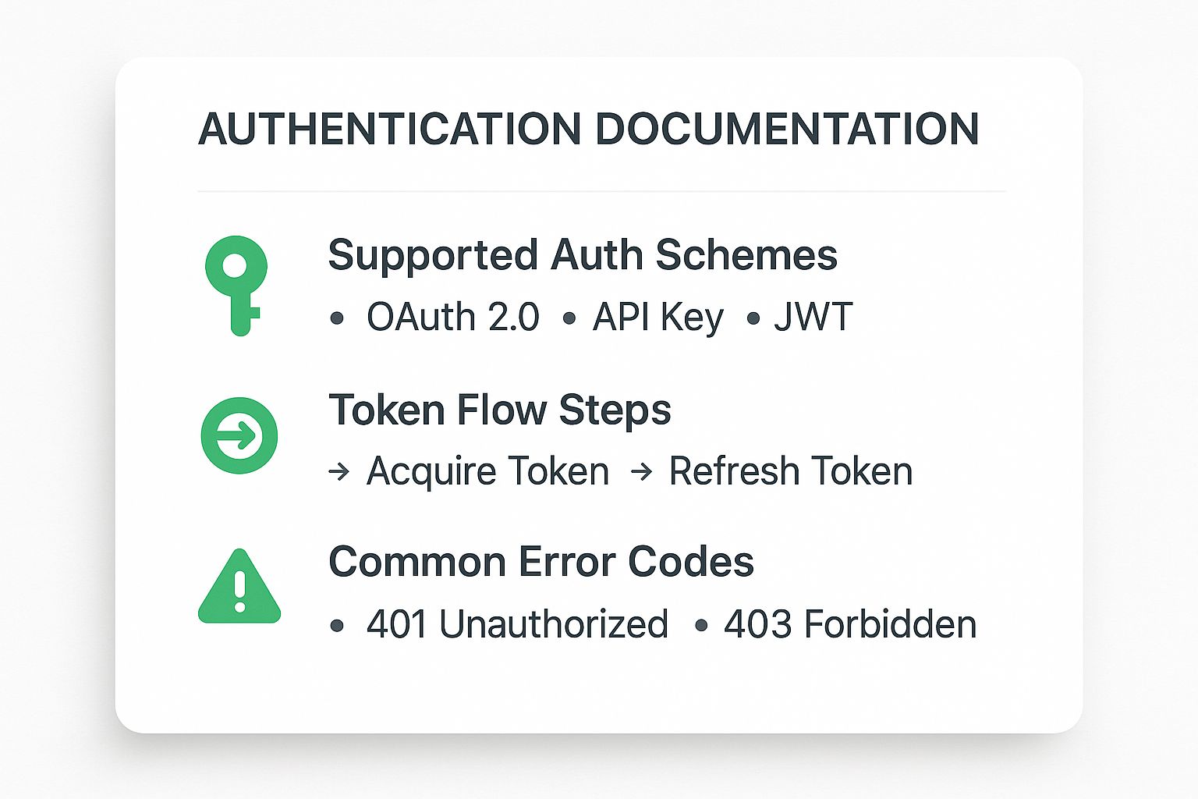Click the green key icon
Image resolution: width=1198 pixels, height=799 pixels.
point(236,284)
